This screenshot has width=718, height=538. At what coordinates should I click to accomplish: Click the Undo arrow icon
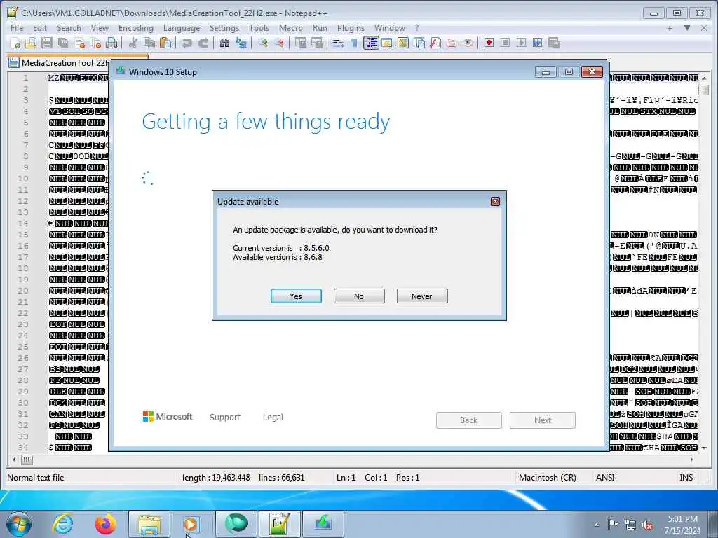point(187,43)
